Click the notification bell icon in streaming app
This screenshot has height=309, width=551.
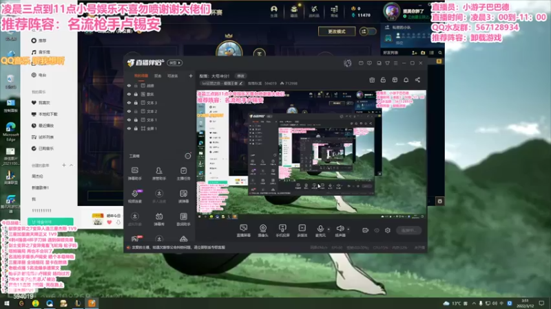click(x=406, y=80)
